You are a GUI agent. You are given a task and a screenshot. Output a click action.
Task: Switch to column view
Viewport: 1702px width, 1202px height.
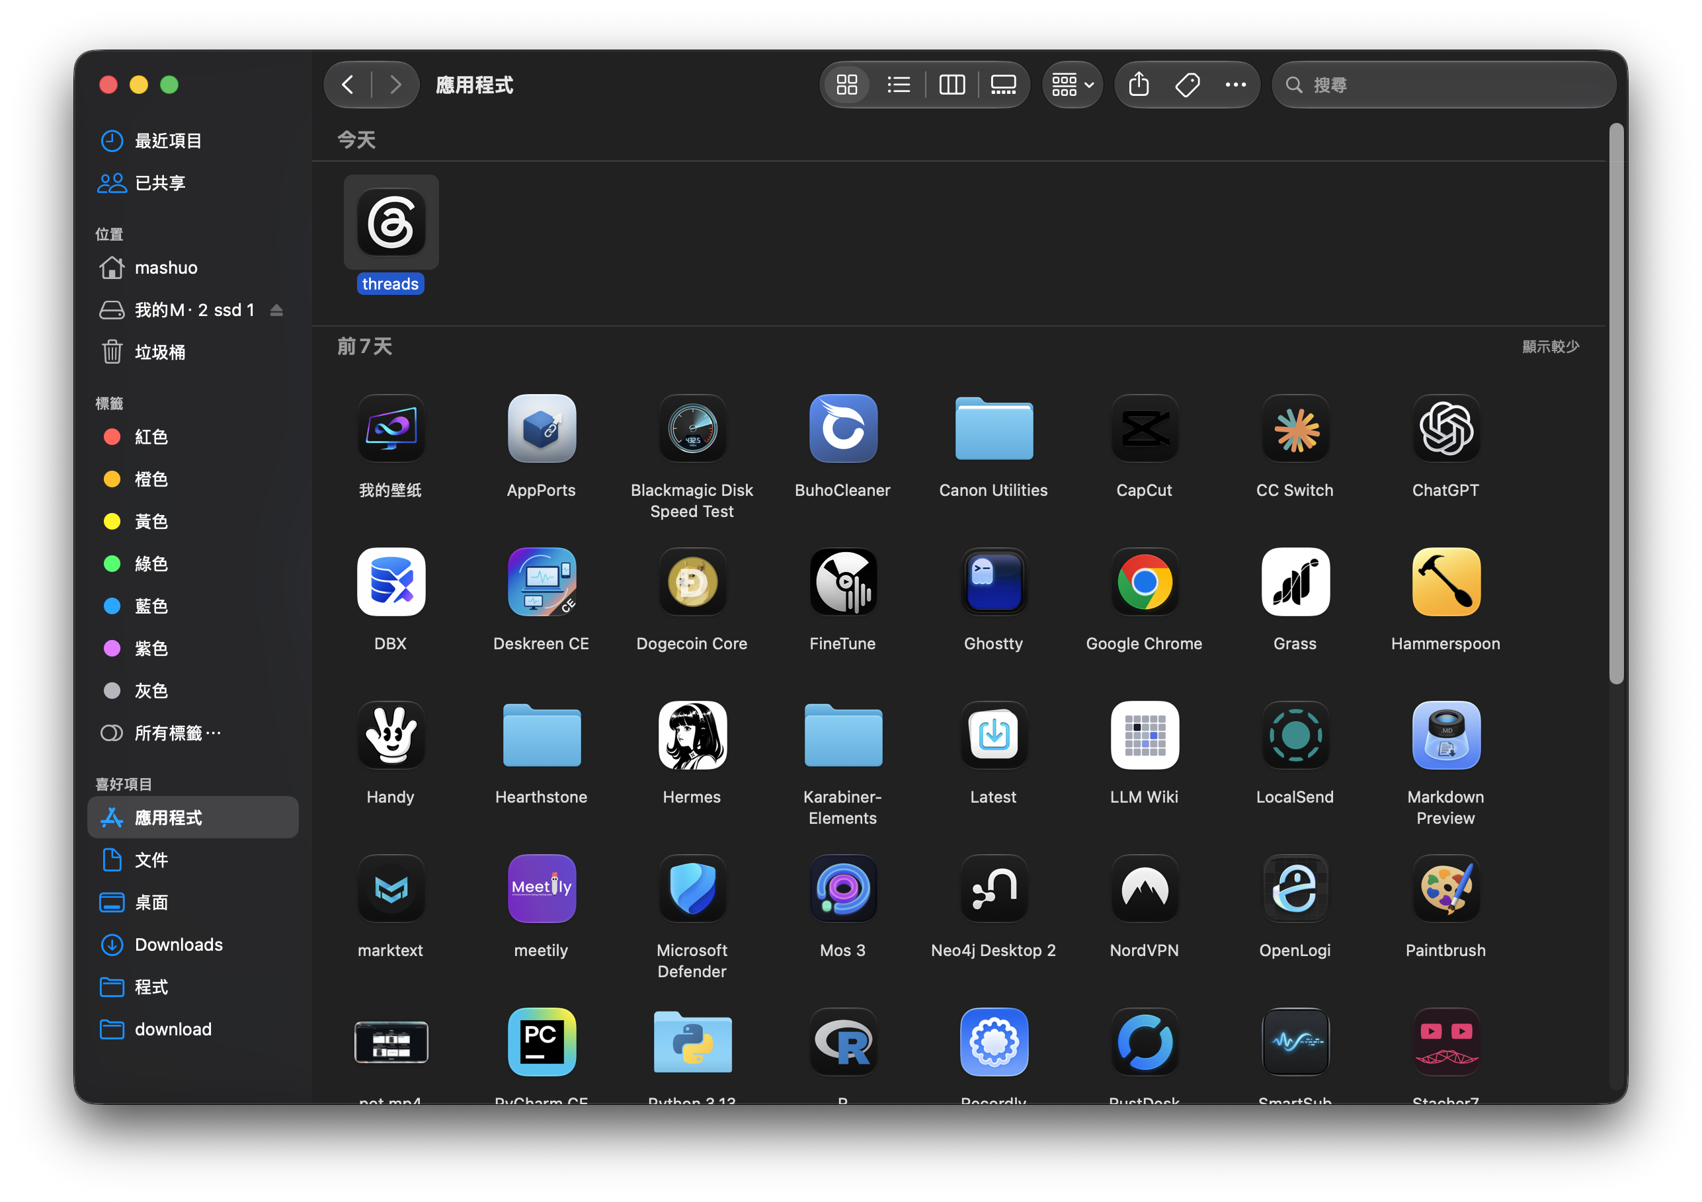(952, 85)
